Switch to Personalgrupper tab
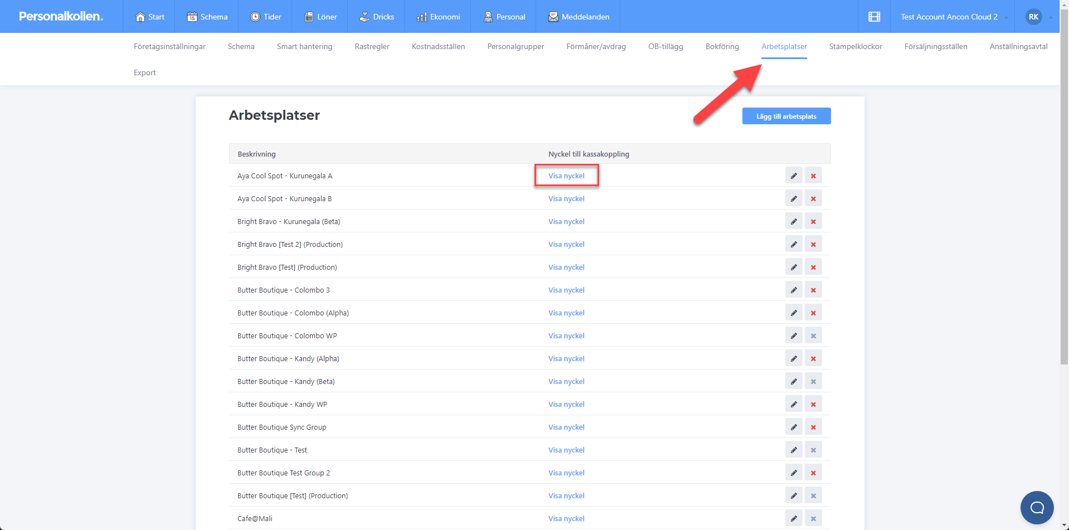1069x530 pixels. (x=516, y=46)
